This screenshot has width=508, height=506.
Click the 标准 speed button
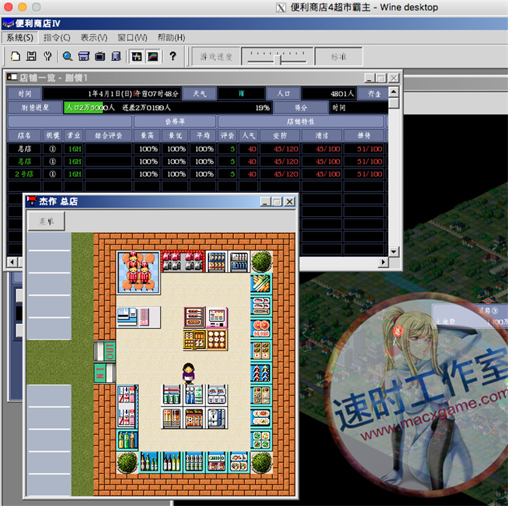click(x=339, y=57)
